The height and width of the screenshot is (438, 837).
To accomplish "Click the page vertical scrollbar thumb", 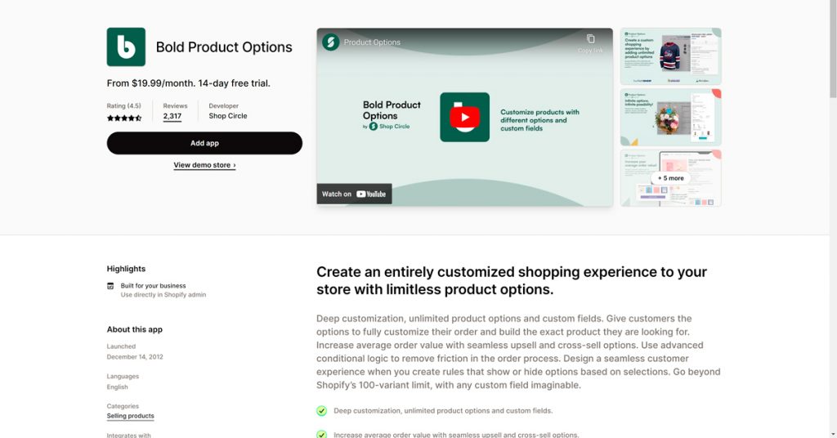I will coord(833,49).
